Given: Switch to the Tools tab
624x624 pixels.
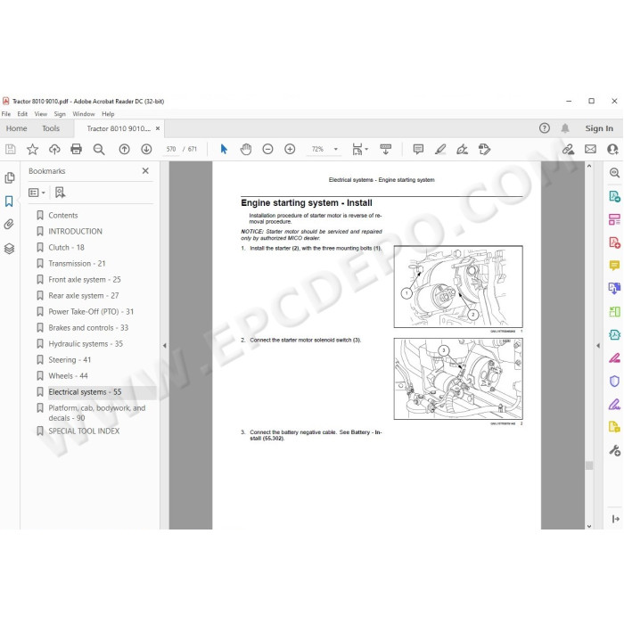Looking at the screenshot, I should (51, 128).
